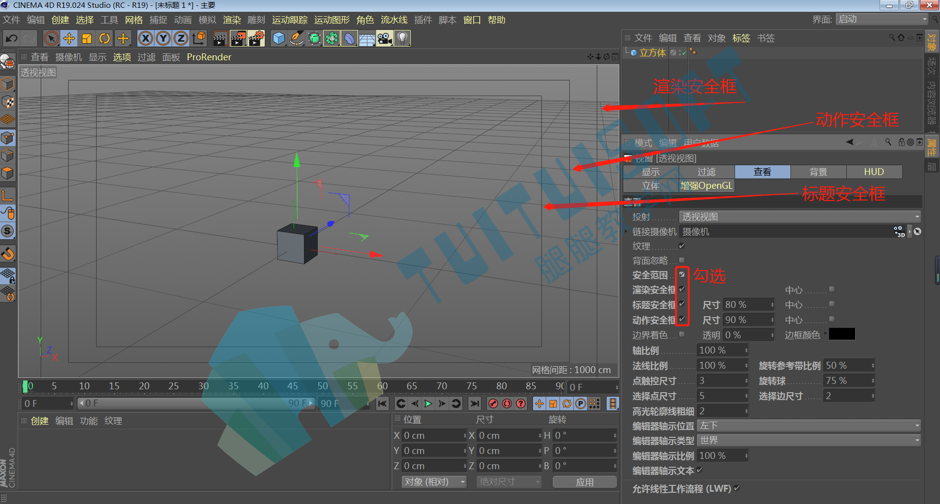Screen dimensions: 940x504
Task: Toggle 安全范围 checkbox
Action: 682,275
